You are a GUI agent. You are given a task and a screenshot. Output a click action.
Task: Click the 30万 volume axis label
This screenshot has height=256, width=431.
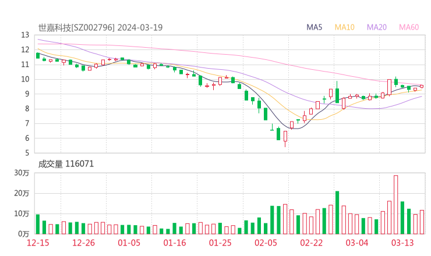[22, 173]
